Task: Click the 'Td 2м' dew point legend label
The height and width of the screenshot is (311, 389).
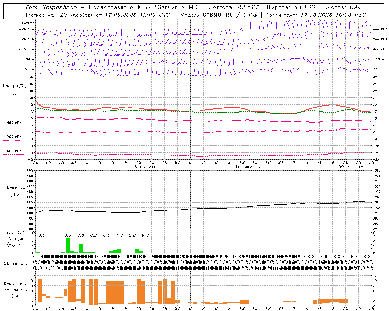Action: pos(14,109)
